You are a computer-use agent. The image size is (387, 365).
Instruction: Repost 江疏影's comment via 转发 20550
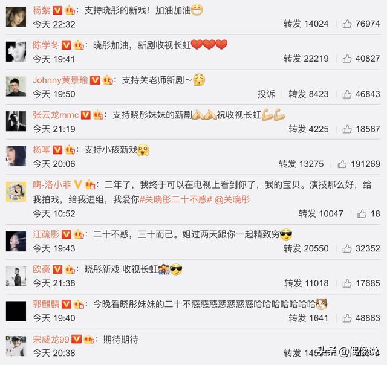306,248
